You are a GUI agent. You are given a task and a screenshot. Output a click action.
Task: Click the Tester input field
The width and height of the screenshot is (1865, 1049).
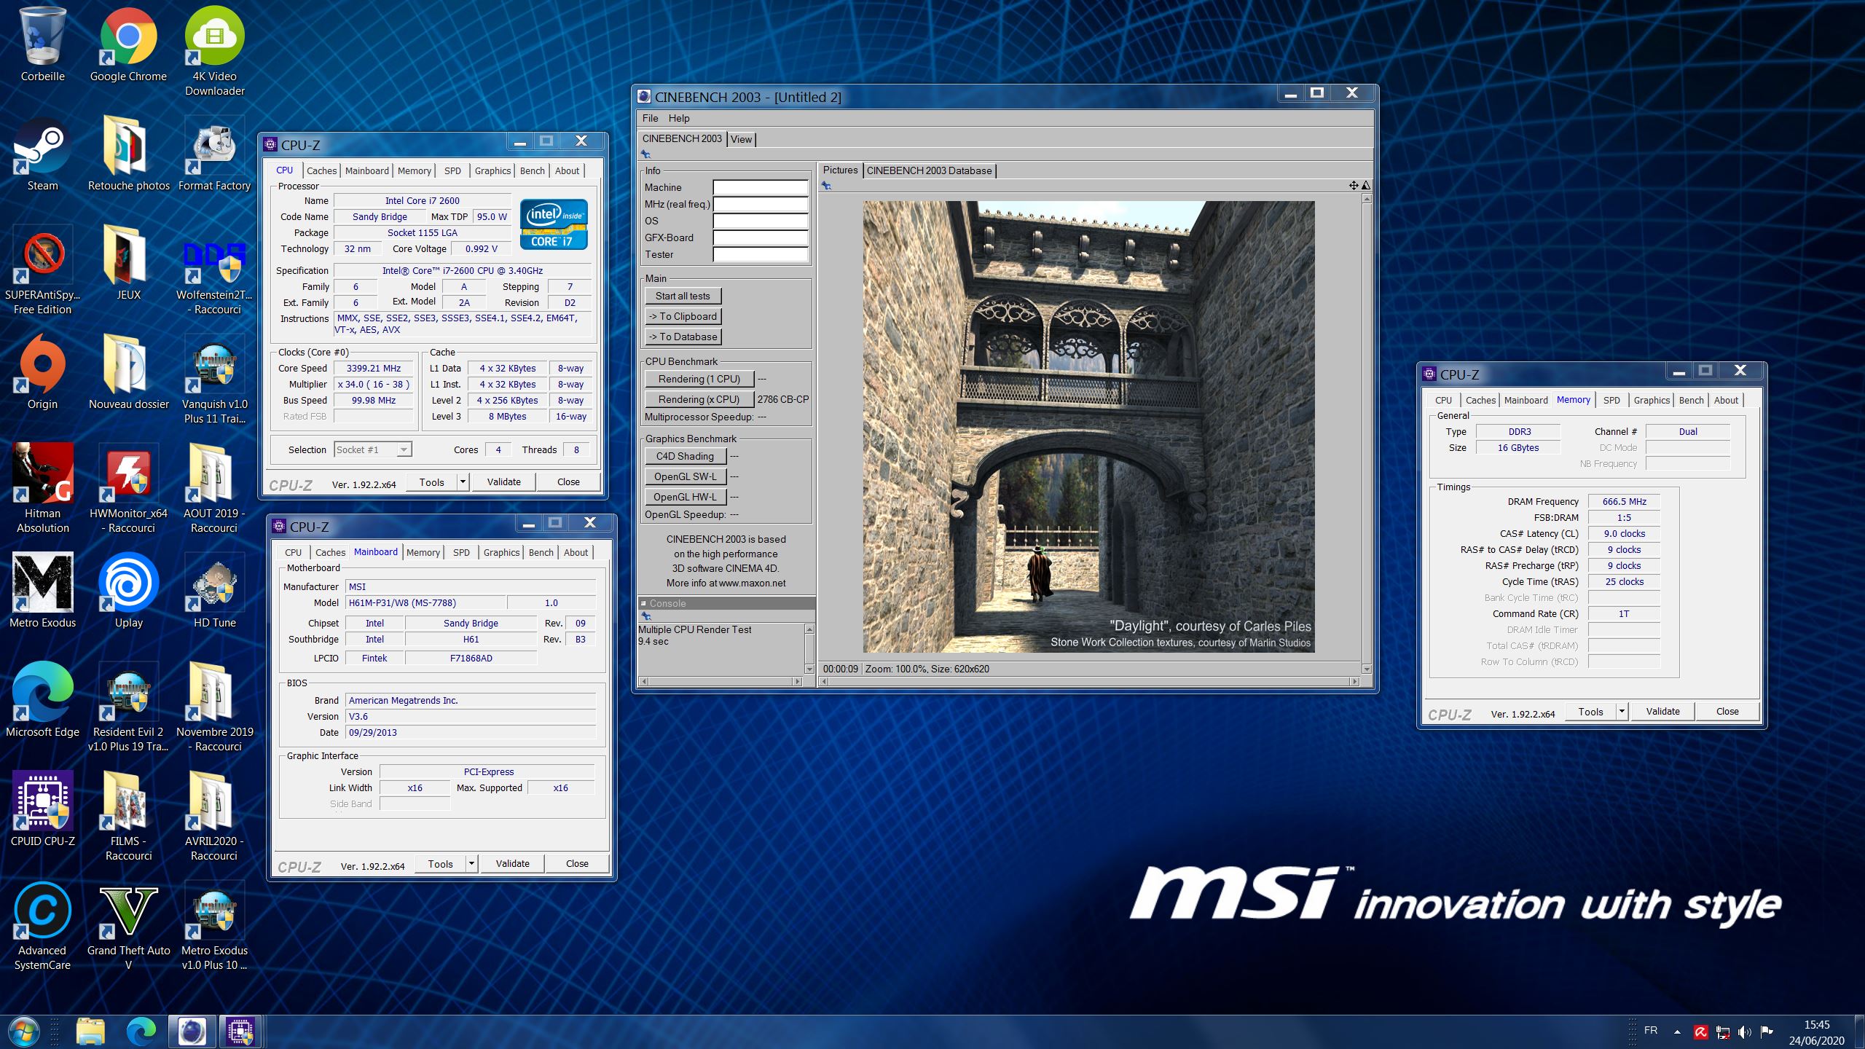(760, 254)
